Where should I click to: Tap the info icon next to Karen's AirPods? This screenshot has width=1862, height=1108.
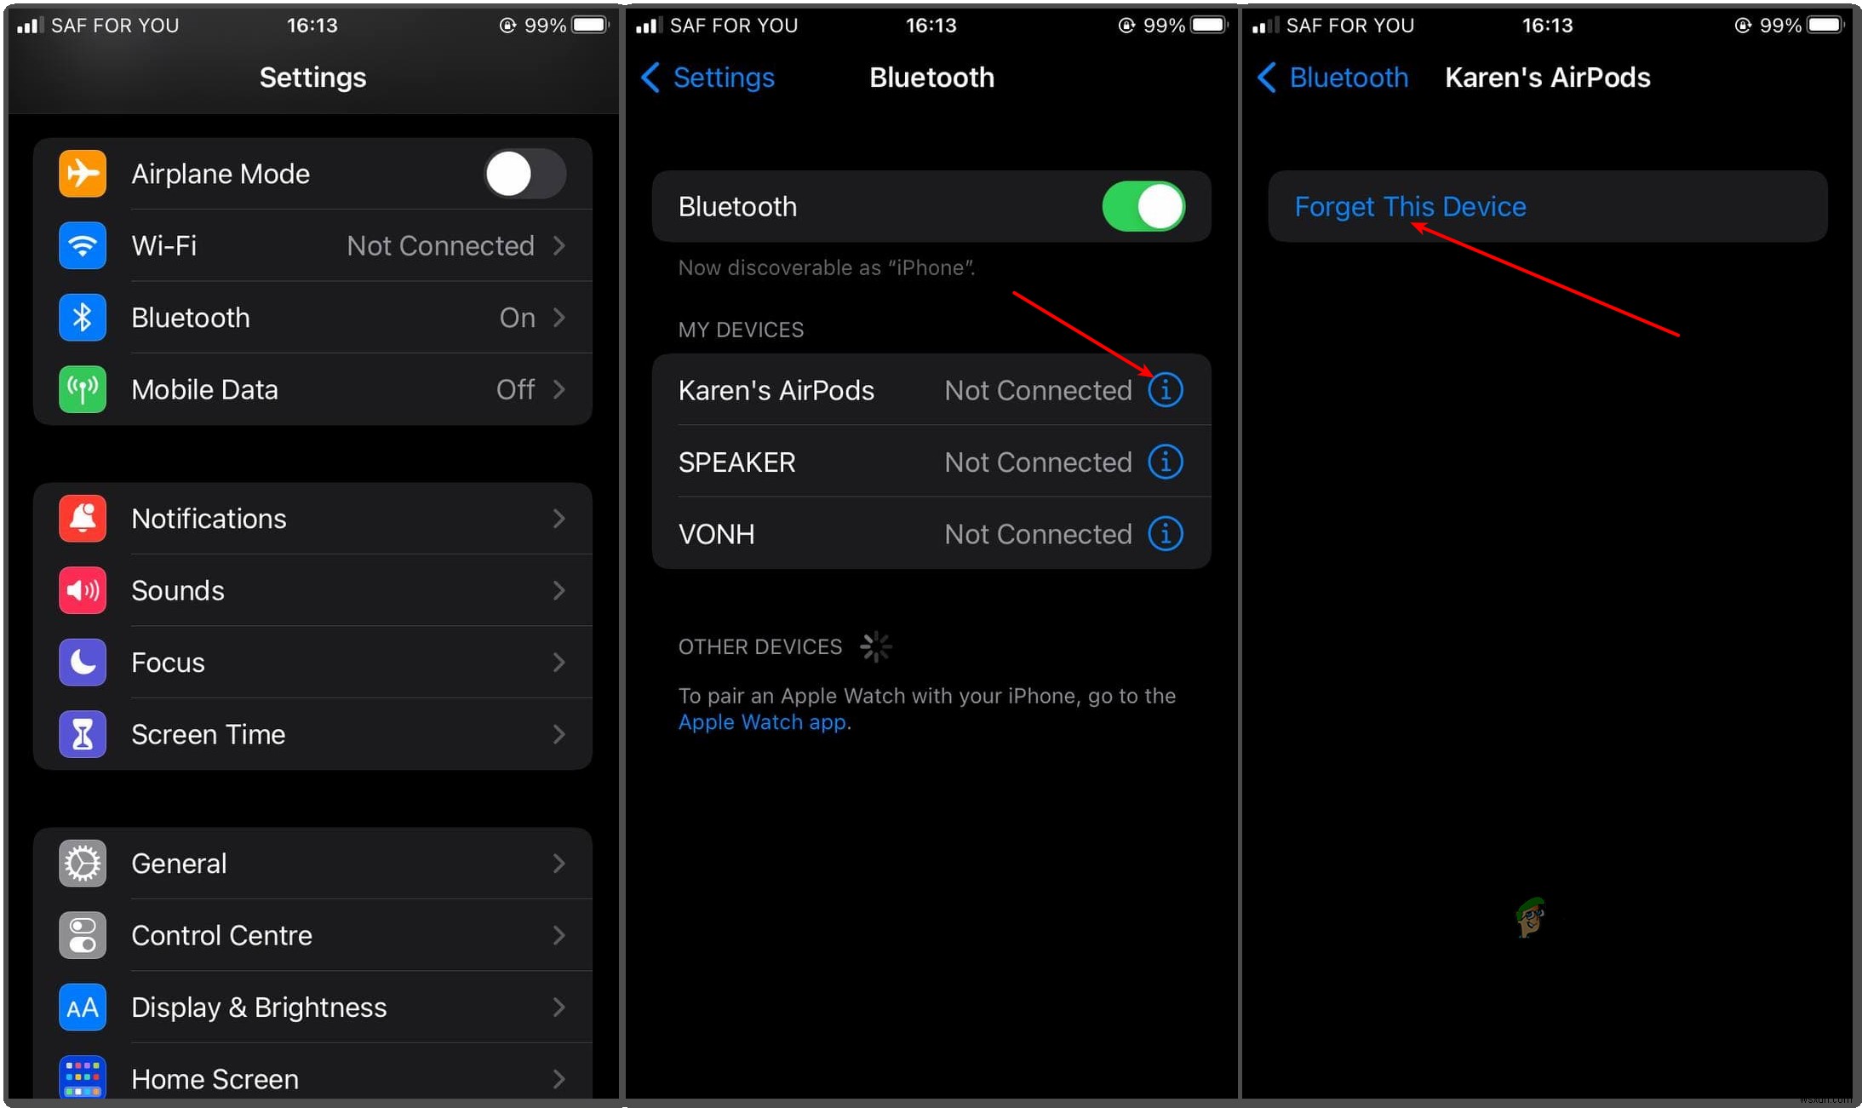click(1166, 389)
